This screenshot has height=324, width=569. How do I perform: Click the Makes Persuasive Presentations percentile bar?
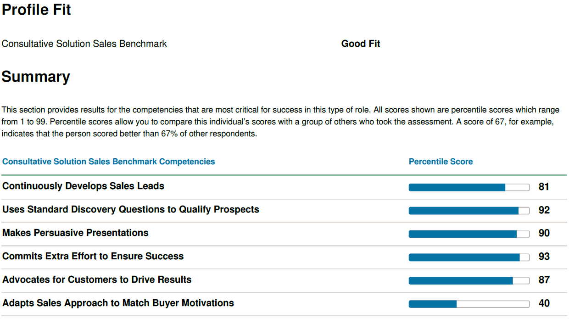click(x=469, y=234)
